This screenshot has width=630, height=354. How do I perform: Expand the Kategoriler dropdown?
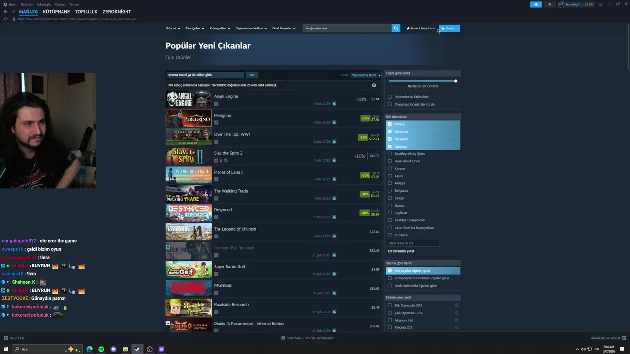(x=220, y=29)
